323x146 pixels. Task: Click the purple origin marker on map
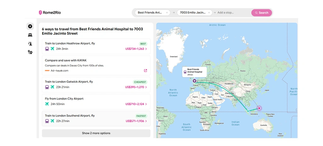pos(195,81)
